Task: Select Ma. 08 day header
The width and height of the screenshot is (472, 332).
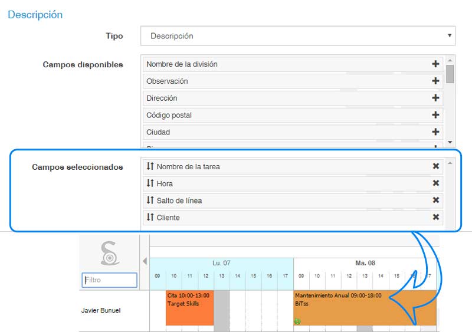Action: [x=365, y=263]
